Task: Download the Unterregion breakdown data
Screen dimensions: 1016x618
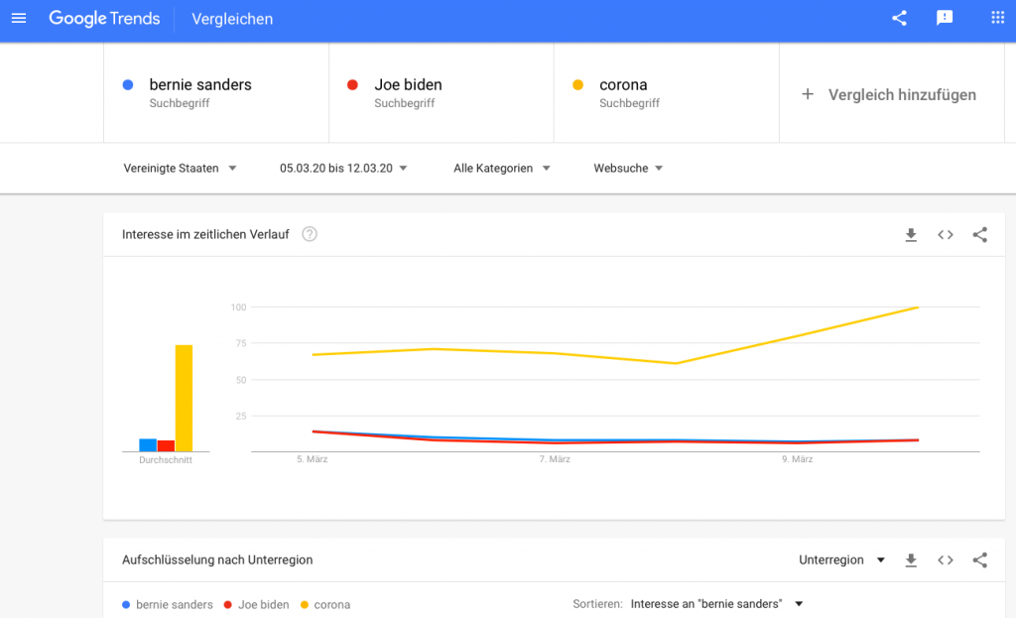Action: tap(911, 560)
